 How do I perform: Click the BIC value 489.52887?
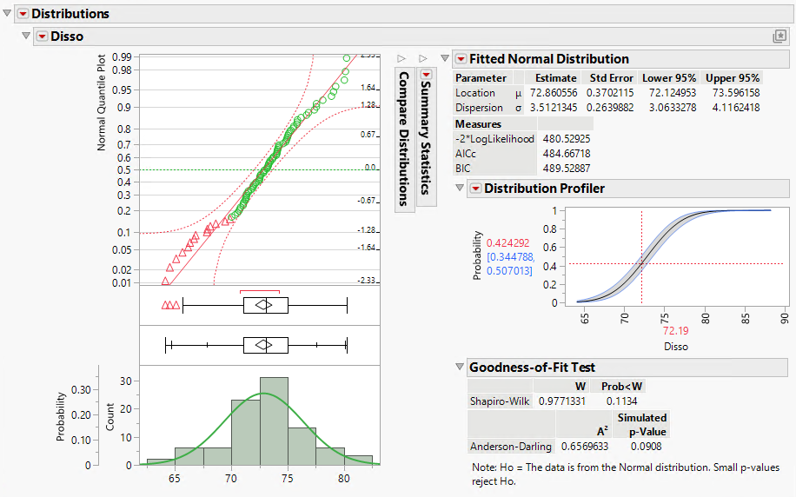click(567, 168)
